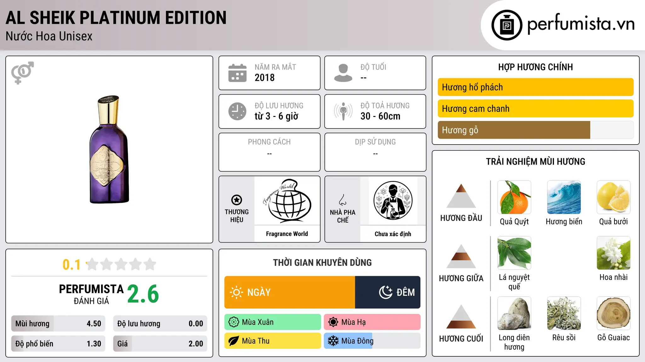Click the Chưa xác định perfumer label
This screenshot has width=645, height=362.
click(x=393, y=234)
